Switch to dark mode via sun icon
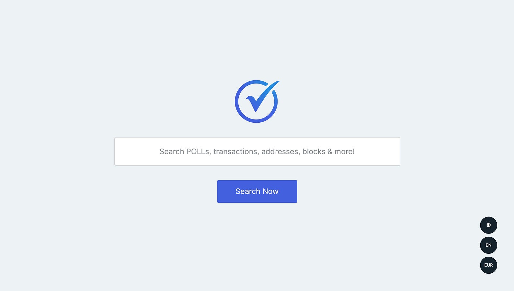The height and width of the screenshot is (291, 514). (488, 225)
